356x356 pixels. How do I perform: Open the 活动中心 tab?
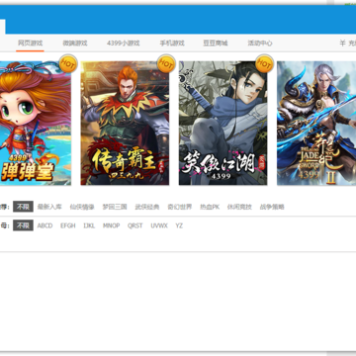tap(260, 44)
